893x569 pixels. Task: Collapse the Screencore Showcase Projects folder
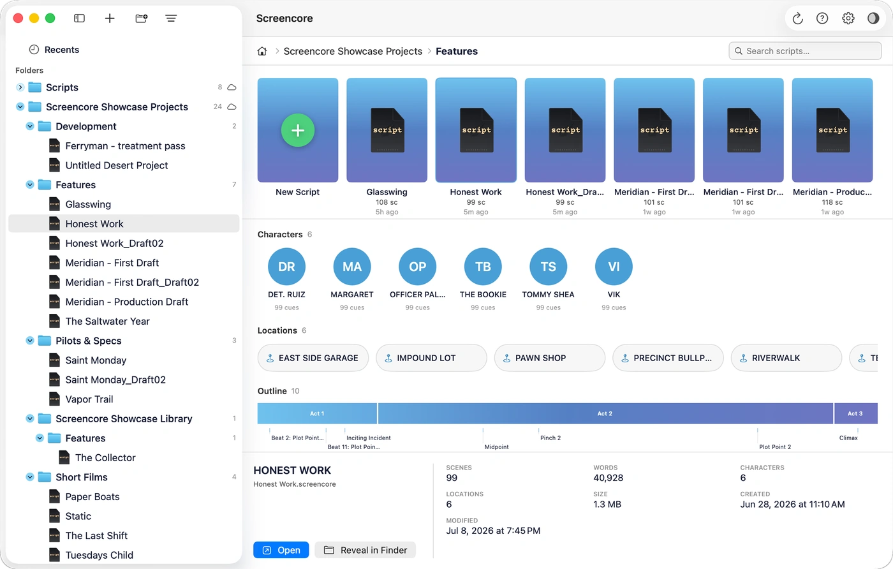coord(20,107)
